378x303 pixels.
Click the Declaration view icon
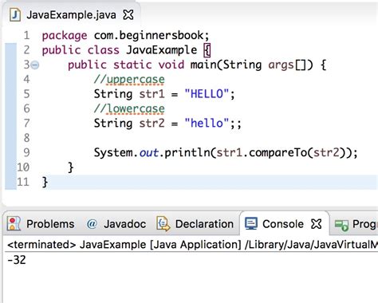[x=163, y=223]
